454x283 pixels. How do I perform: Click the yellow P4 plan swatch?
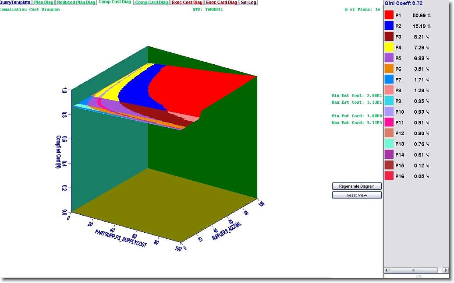pos(389,47)
